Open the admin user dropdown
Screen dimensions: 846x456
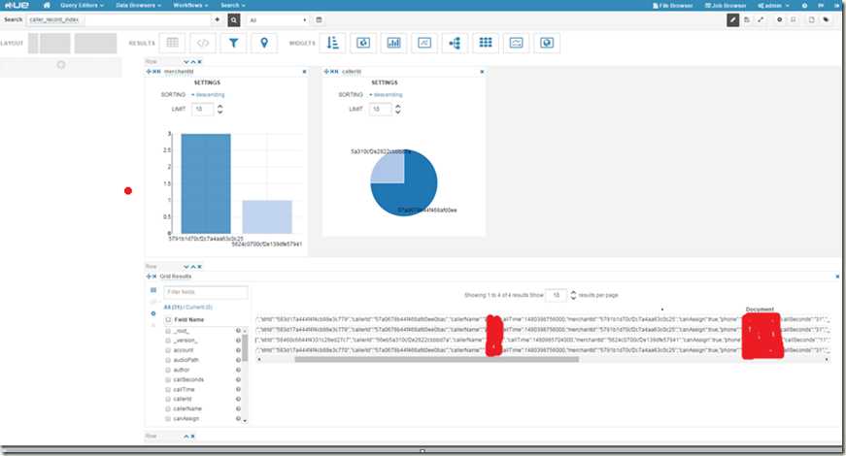(x=773, y=6)
